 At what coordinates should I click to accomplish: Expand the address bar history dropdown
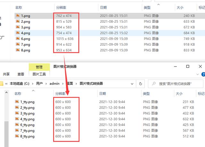pos(132,84)
